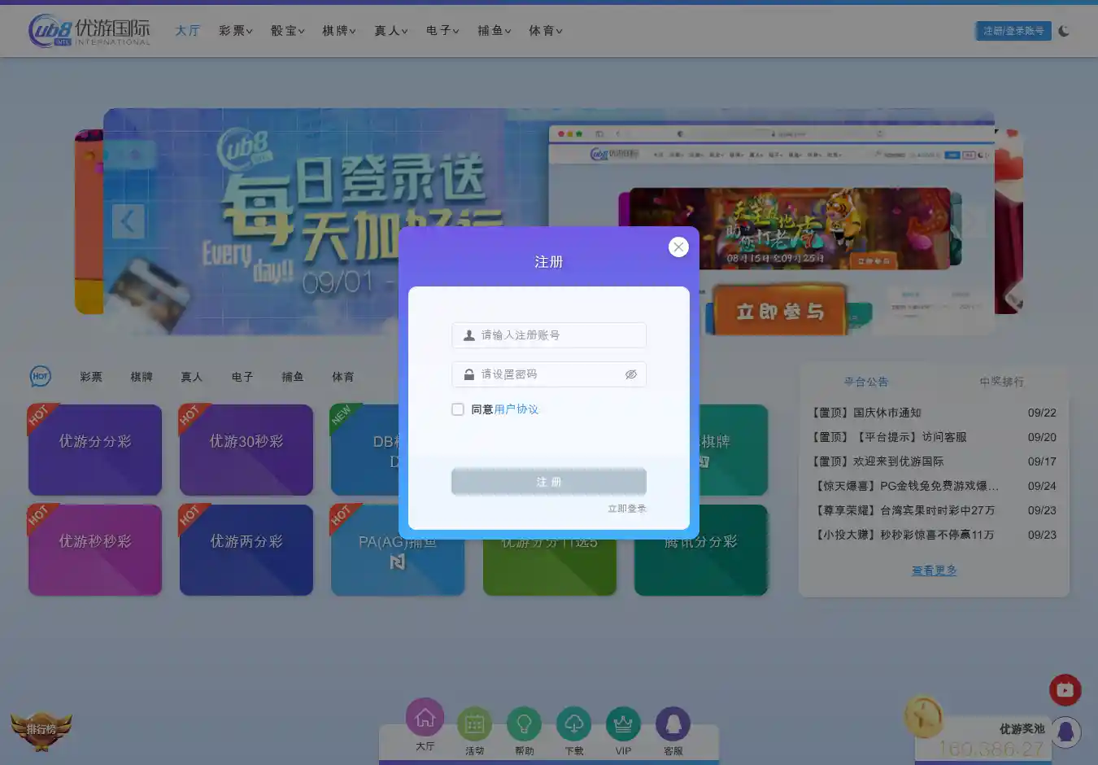This screenshot has width=1098, height=765.
Task: Check the user agreement checkbox
Action: tap(458, 409)
